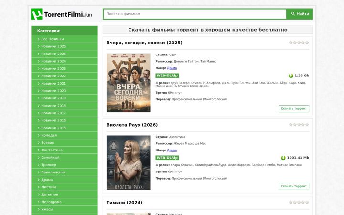
Task: Go to the Триллер genre
Action: [x=64, y=165]
